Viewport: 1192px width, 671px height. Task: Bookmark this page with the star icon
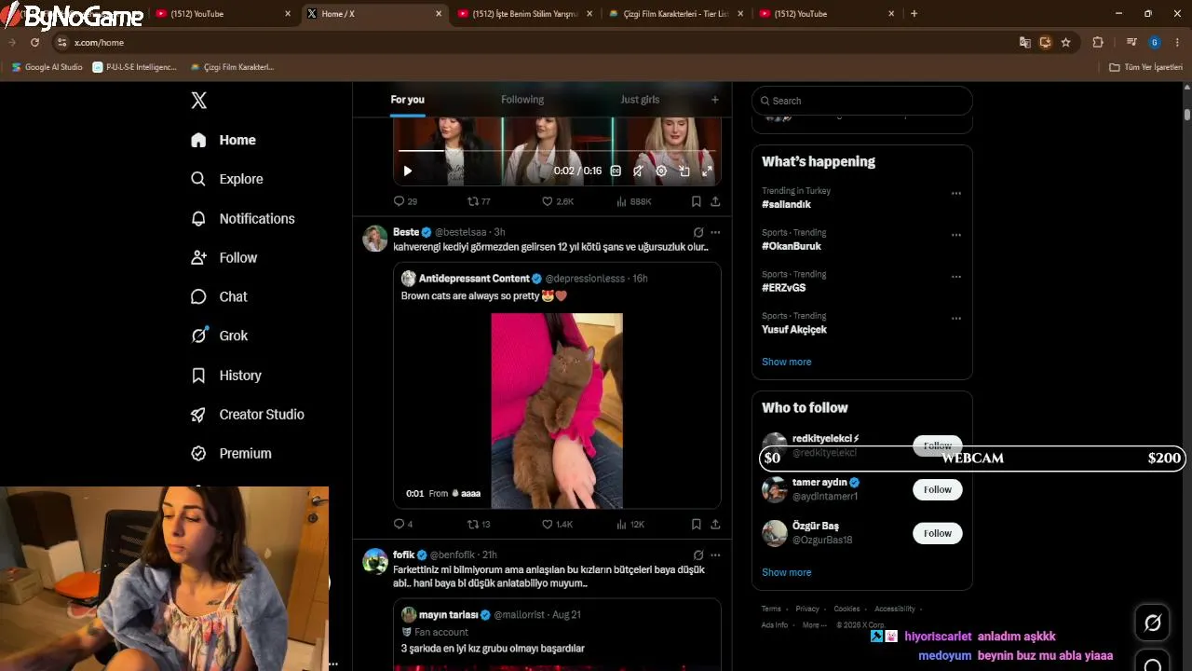click(x=1065, y=42)
